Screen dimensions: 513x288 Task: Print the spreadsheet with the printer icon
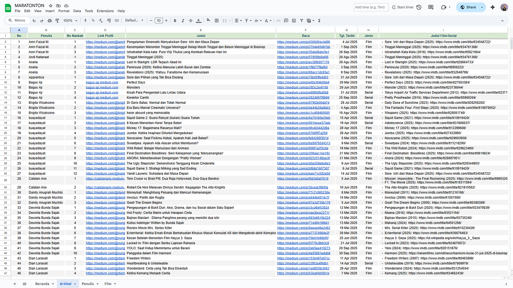coord(49,20)
